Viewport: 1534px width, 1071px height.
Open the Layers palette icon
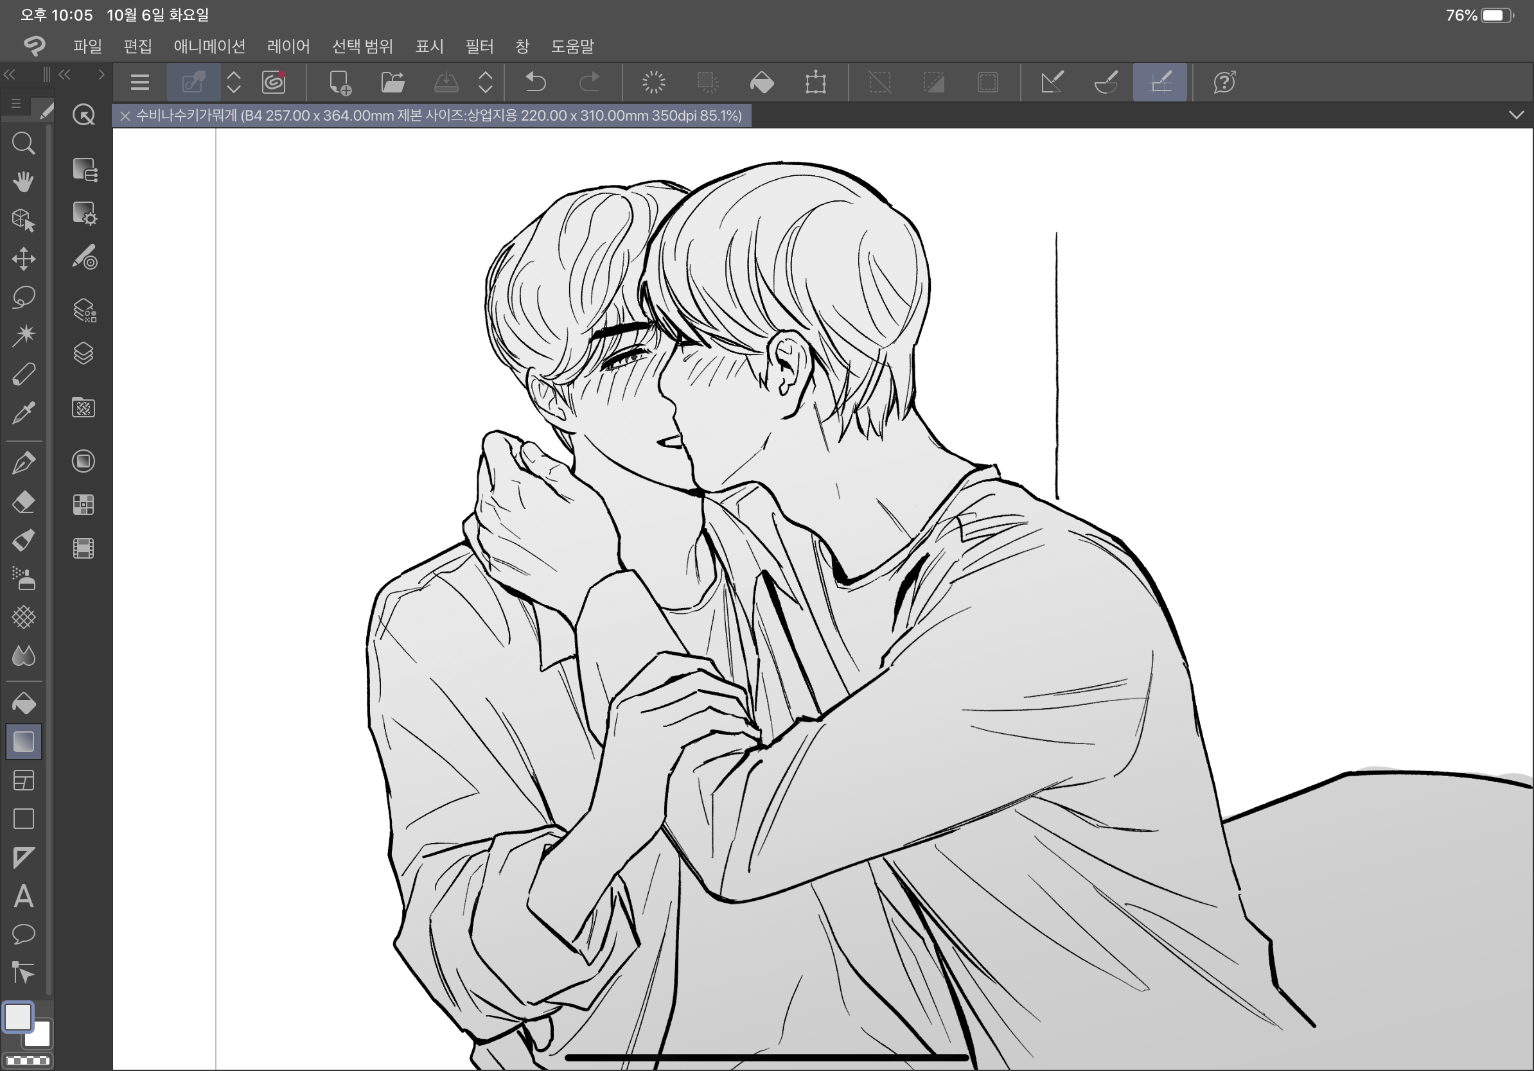84,354
